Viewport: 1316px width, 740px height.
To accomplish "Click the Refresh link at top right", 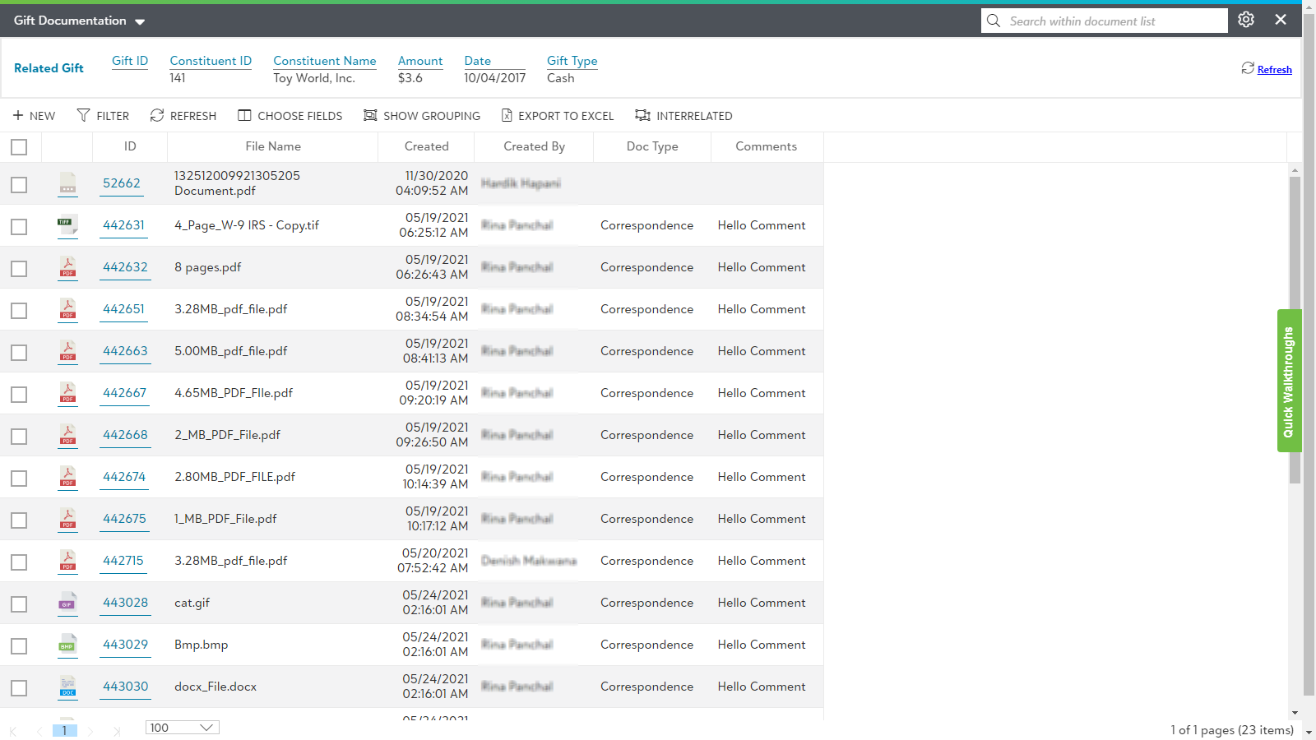I will tap(1274, 70).
